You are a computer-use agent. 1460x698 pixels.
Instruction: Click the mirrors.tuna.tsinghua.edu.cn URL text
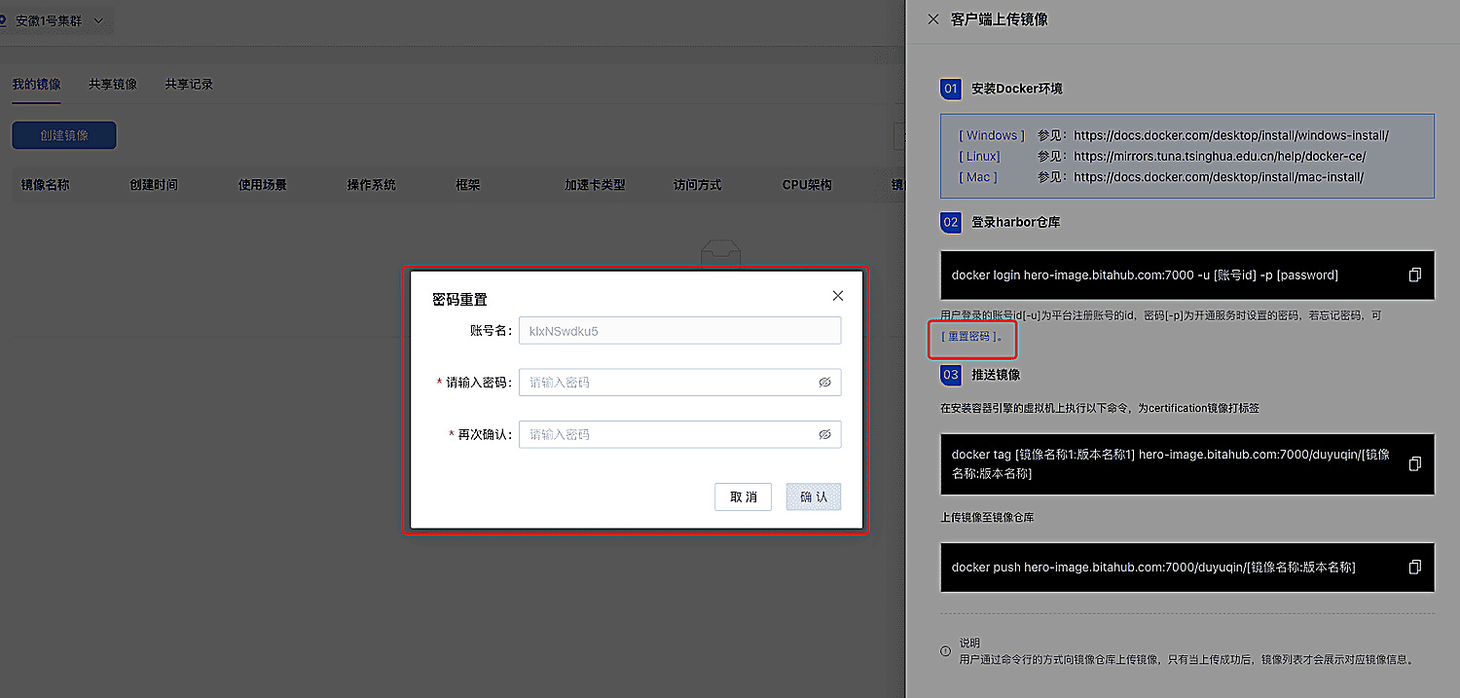pyautogui.click(x=1220, y=156)
